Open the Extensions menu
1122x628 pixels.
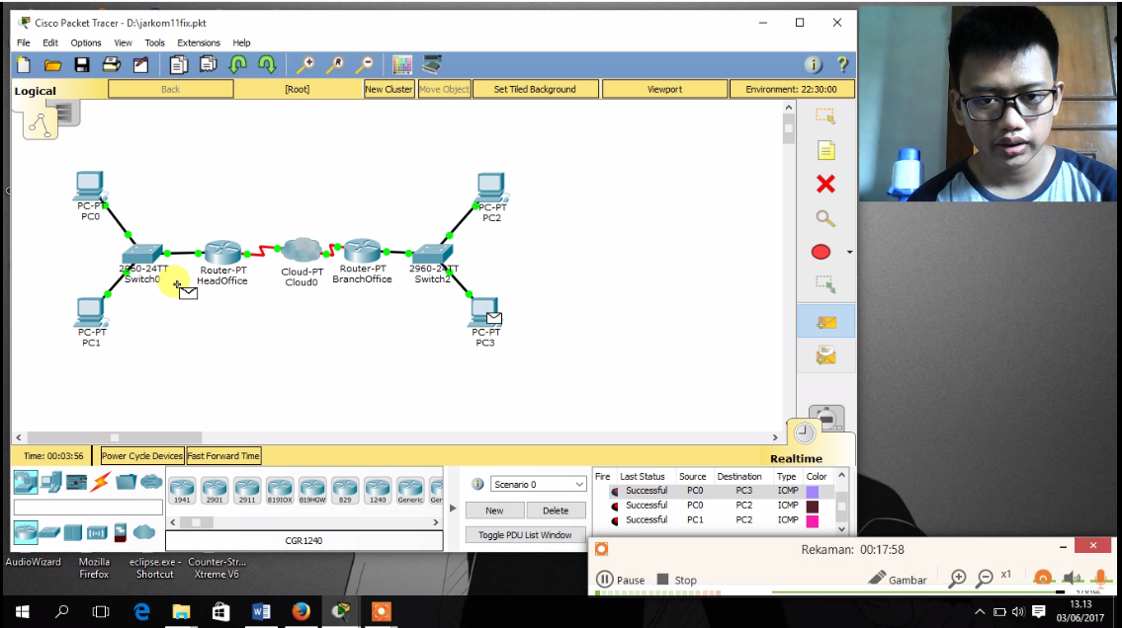coord(199,42)
